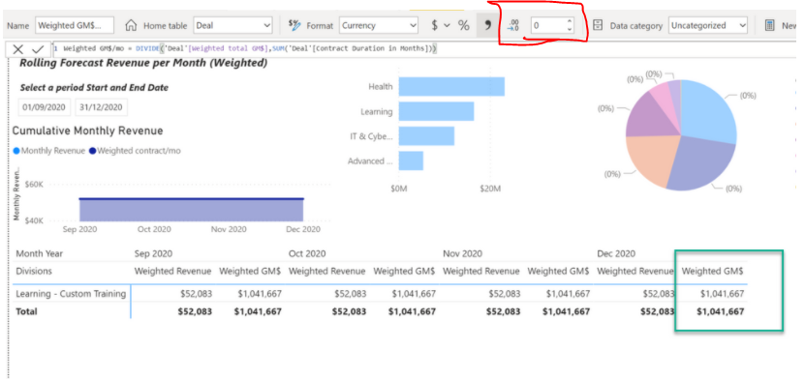Click the measure Name input field
Image resolution: width=805 pixels, height=379 pixels.
(x=75, y=25)
